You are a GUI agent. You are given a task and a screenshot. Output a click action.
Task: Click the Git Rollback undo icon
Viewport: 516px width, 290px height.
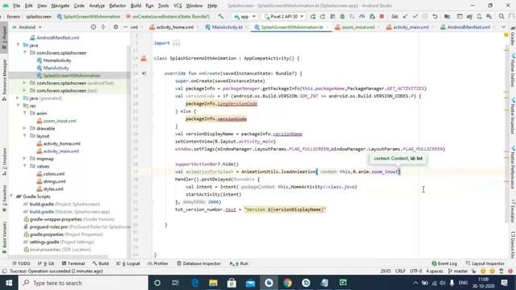click(x=435, y=16)
